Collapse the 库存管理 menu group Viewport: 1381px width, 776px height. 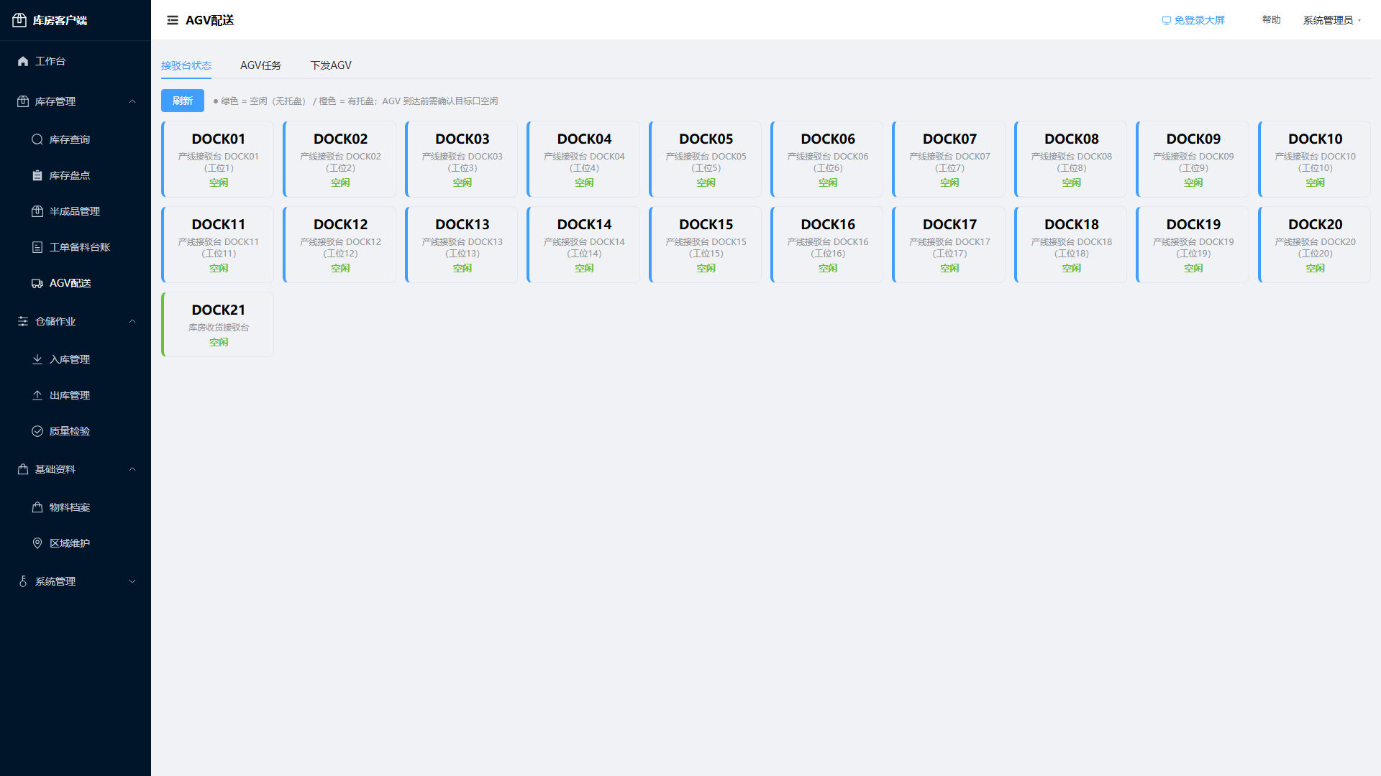[x=76, y=101]
